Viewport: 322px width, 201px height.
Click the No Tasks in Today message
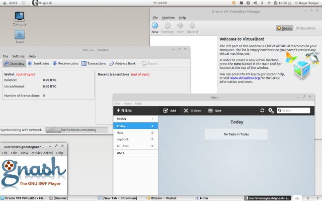[x=236, y=134]
